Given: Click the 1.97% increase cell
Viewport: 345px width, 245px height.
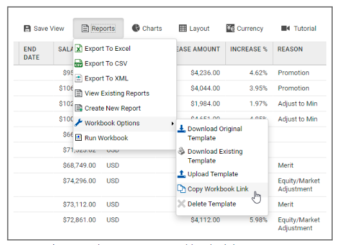Looking at the screenshot, I should click(258, 104).
